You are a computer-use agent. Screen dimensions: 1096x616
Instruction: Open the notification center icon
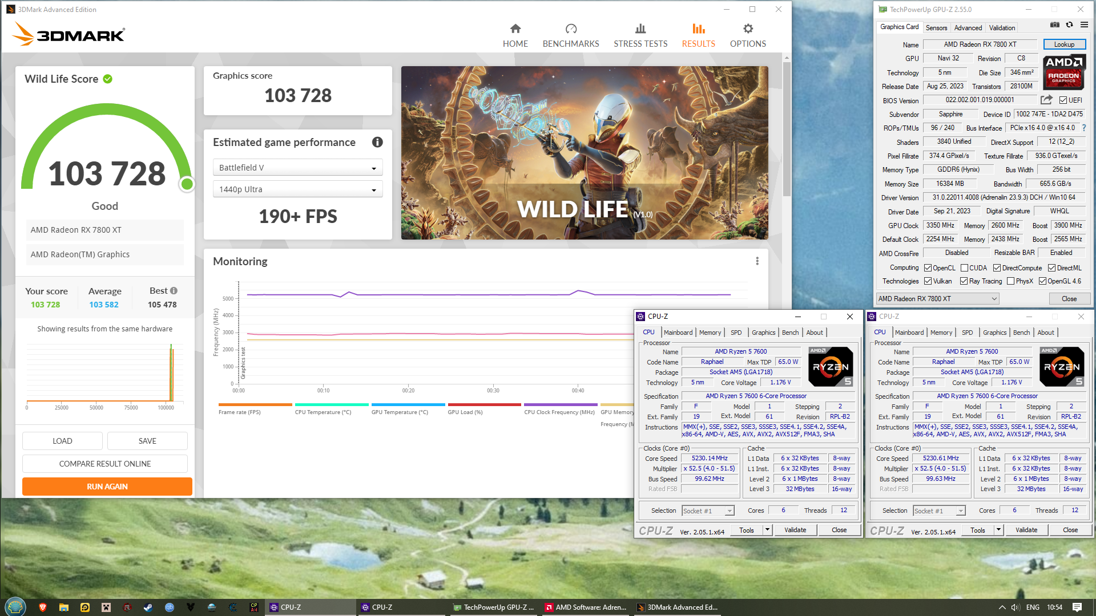(x=1077, y=607)
